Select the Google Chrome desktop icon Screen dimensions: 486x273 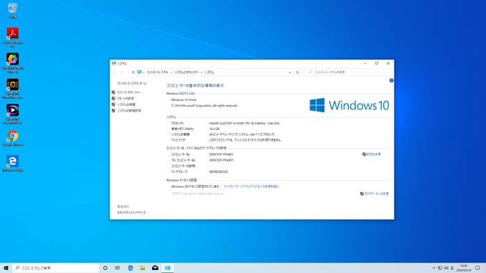pyautogui.click(x=12, y=138)
